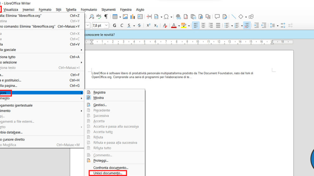Click the superscript x² icon
This screenshot has width=314, height=176.
(148, 25)
